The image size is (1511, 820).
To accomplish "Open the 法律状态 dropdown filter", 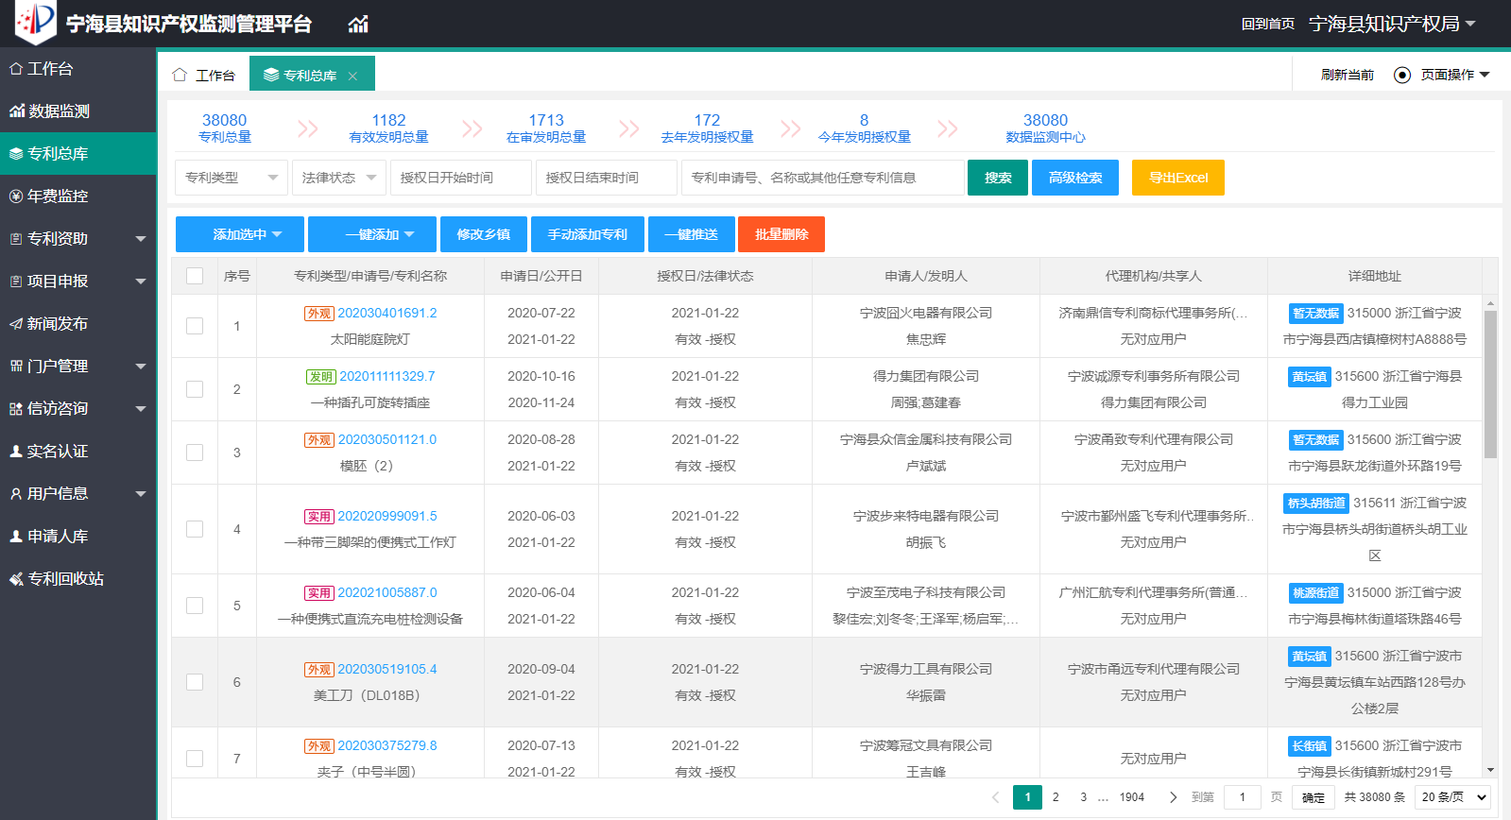I will (338, 178).
